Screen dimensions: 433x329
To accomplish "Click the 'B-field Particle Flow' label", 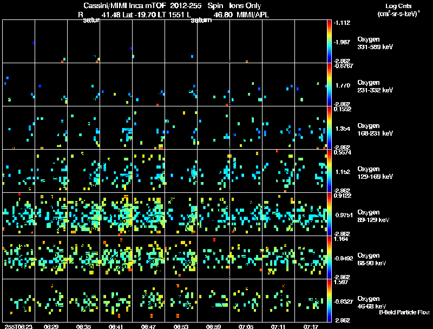I will [404, 312].
